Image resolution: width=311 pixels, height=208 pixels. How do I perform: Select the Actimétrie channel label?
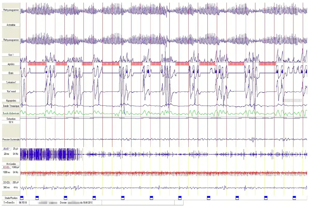click(10, 25)
